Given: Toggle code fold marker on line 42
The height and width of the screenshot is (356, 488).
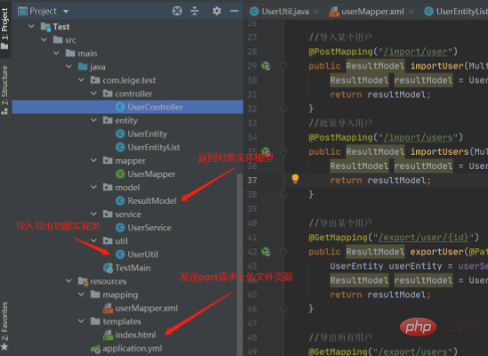Looking at the screenshot, I should coord(284,252).
